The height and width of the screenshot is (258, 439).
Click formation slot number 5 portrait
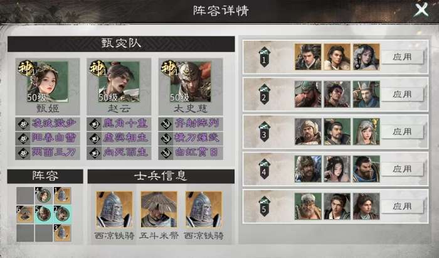click(44, 214)
